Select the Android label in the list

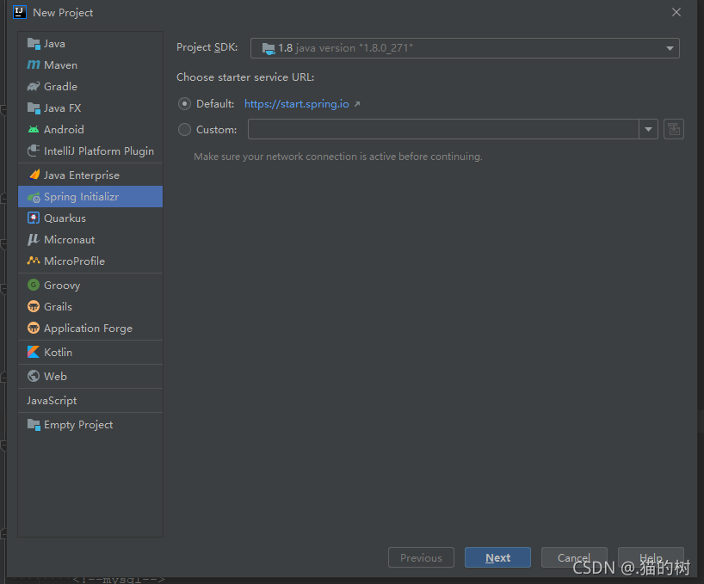pyautogui.click(x=64, y=130)
